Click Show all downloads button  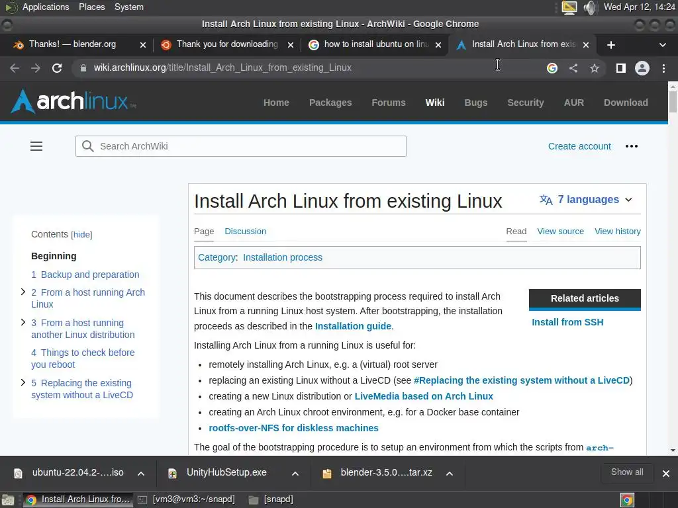pyautogui.click(x=627, y=472)
